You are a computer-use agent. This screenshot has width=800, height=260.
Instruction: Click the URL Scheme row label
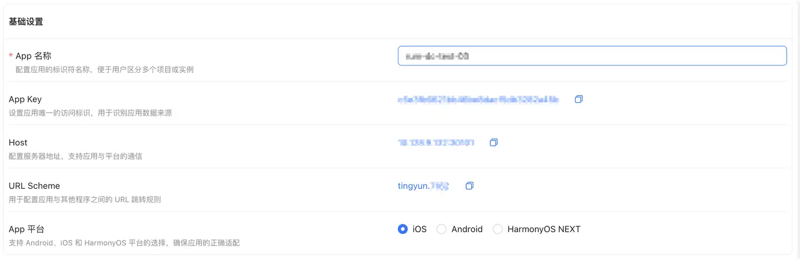tap(34, 186)
